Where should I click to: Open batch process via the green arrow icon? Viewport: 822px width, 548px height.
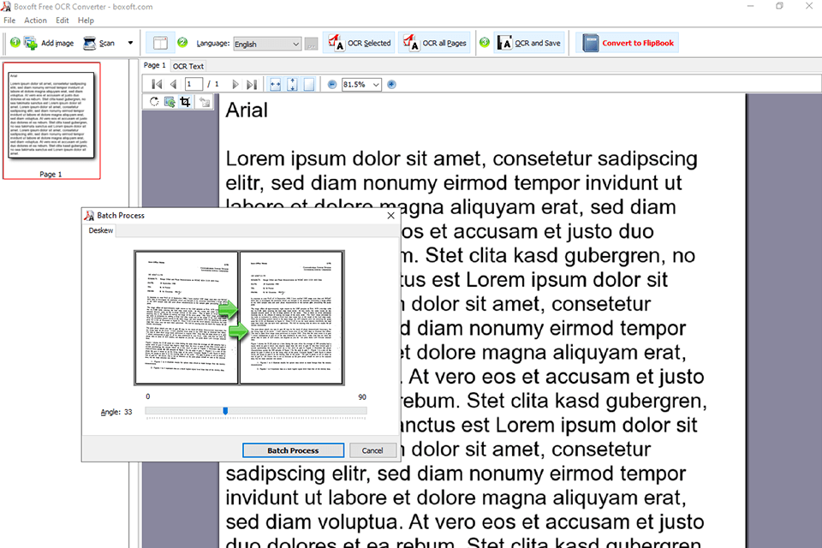tap(170, 101)
